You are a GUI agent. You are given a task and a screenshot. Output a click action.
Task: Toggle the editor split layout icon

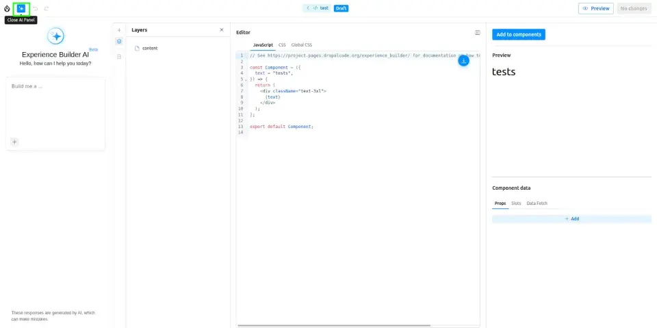(x=477, y=32)
